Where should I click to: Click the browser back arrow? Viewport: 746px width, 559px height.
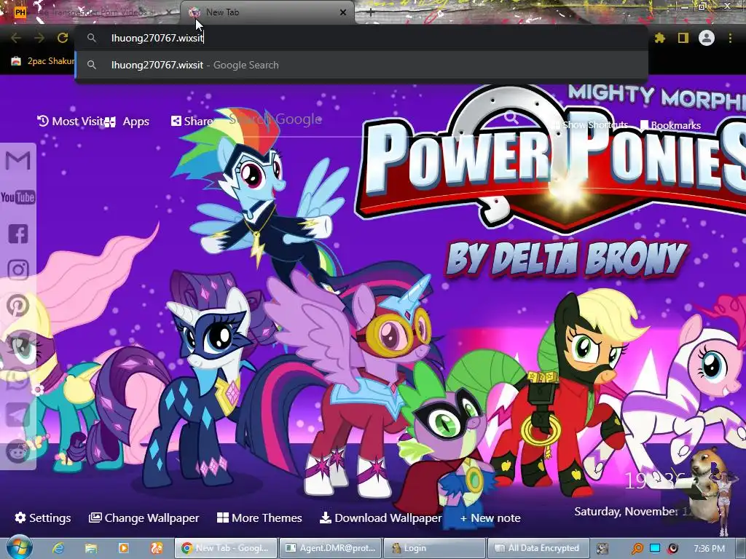point(16,38)
